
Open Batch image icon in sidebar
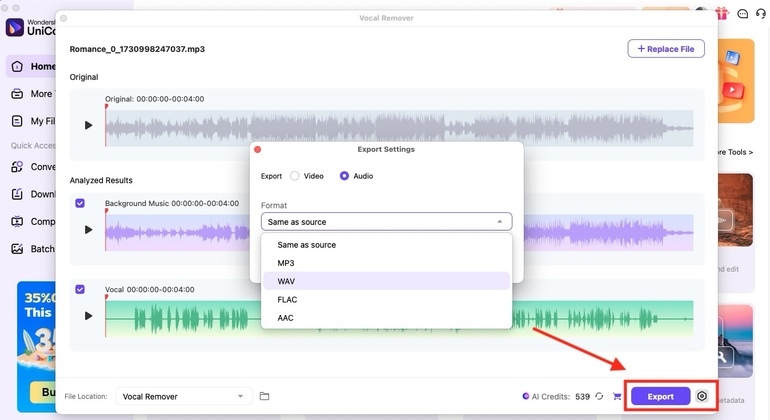[18, 249]
